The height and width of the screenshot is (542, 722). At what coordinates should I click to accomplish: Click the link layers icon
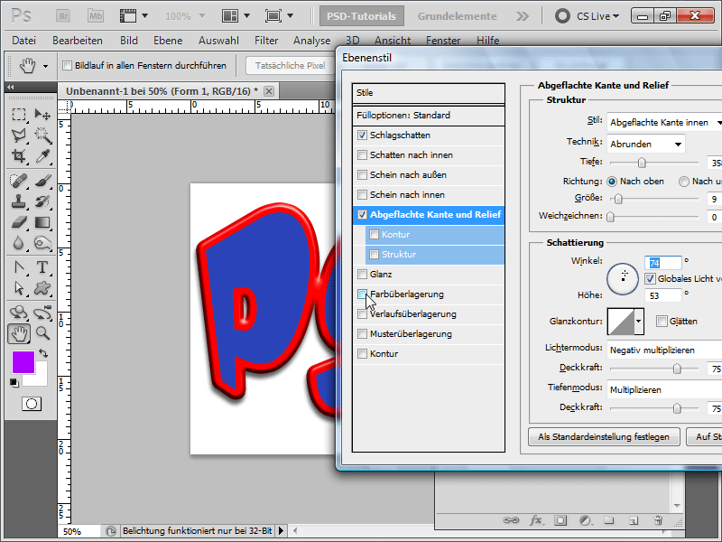[511, 520]
